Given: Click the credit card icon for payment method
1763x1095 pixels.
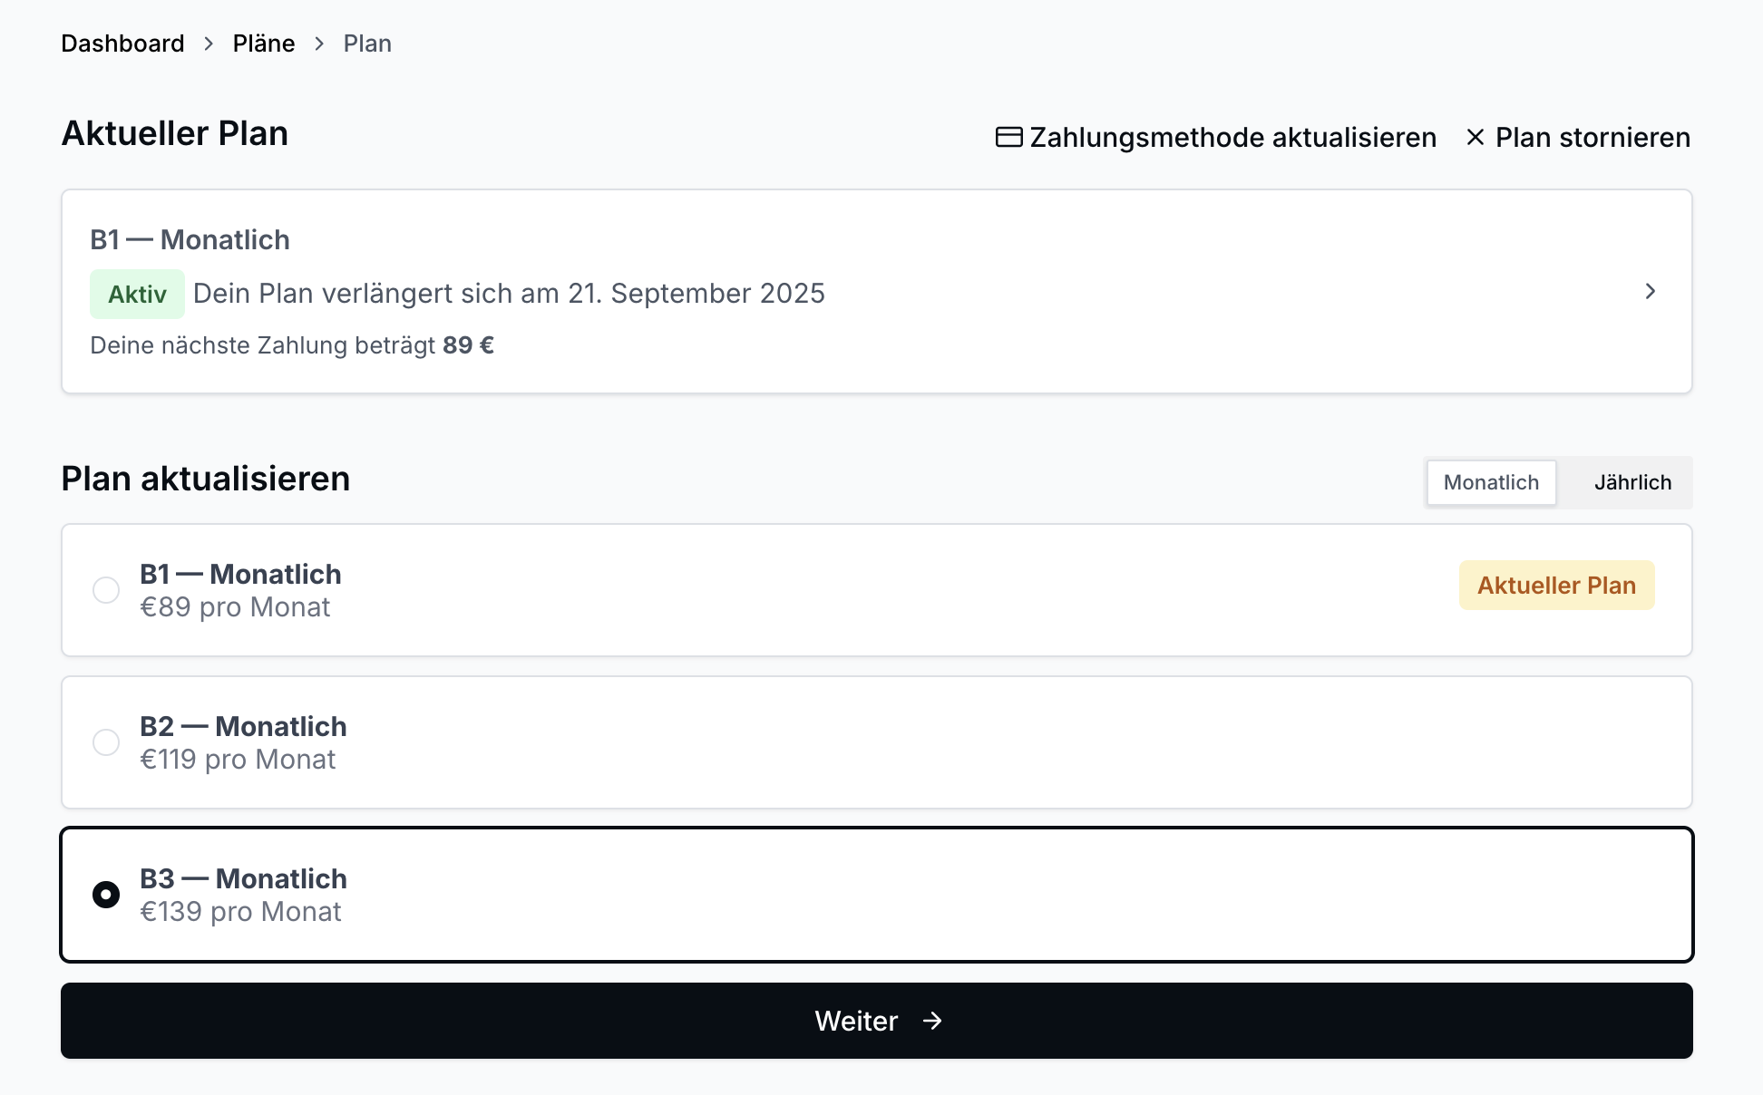Looking at the screenshot, I should 1008,137.
